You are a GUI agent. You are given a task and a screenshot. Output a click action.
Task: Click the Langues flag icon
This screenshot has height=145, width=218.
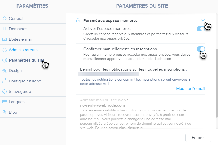[4, 102]
